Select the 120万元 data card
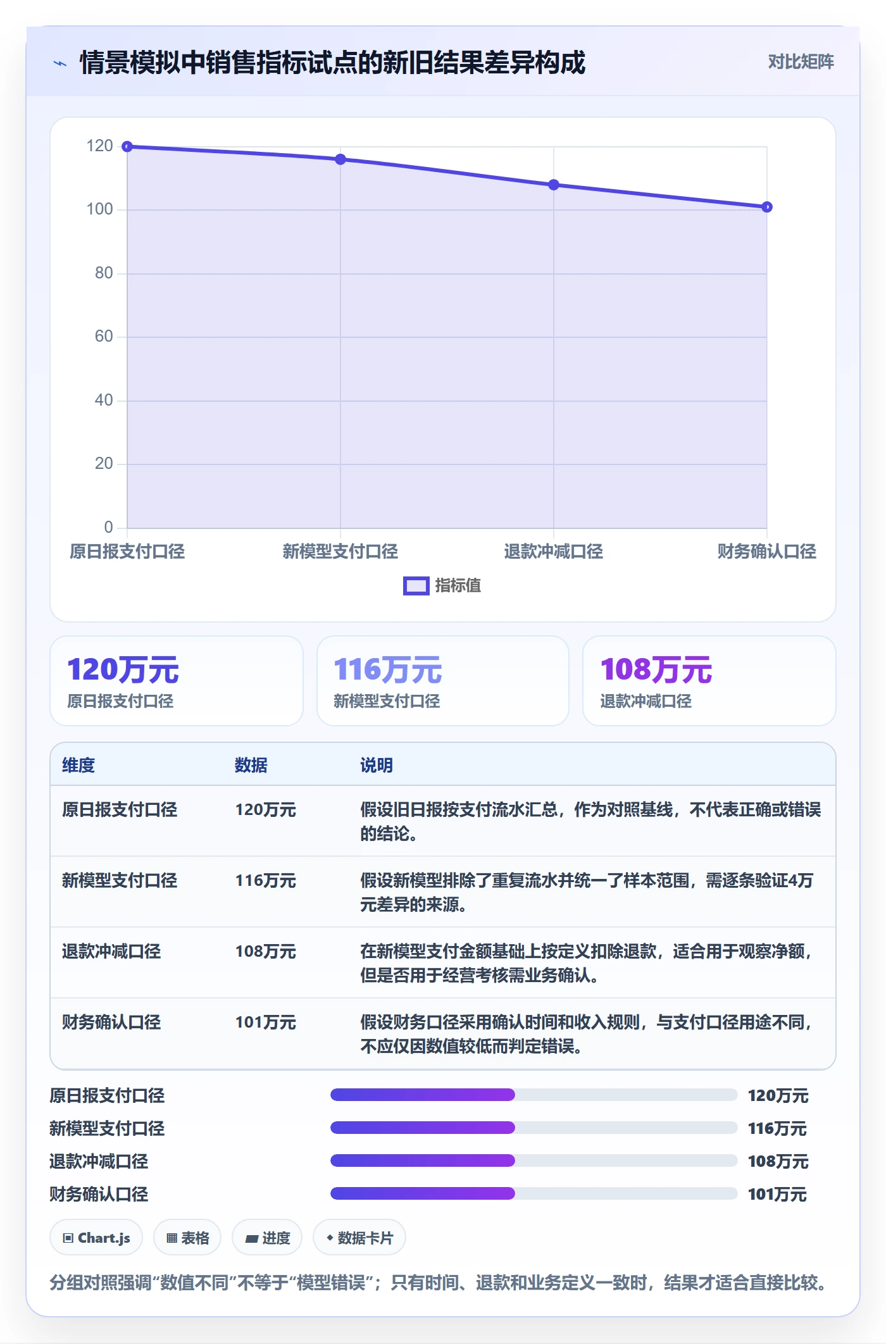The image size is (886, 1344). 177,681
